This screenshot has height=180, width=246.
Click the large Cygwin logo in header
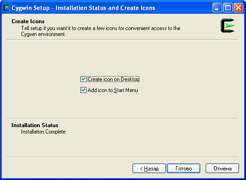[x=228, y=26]
